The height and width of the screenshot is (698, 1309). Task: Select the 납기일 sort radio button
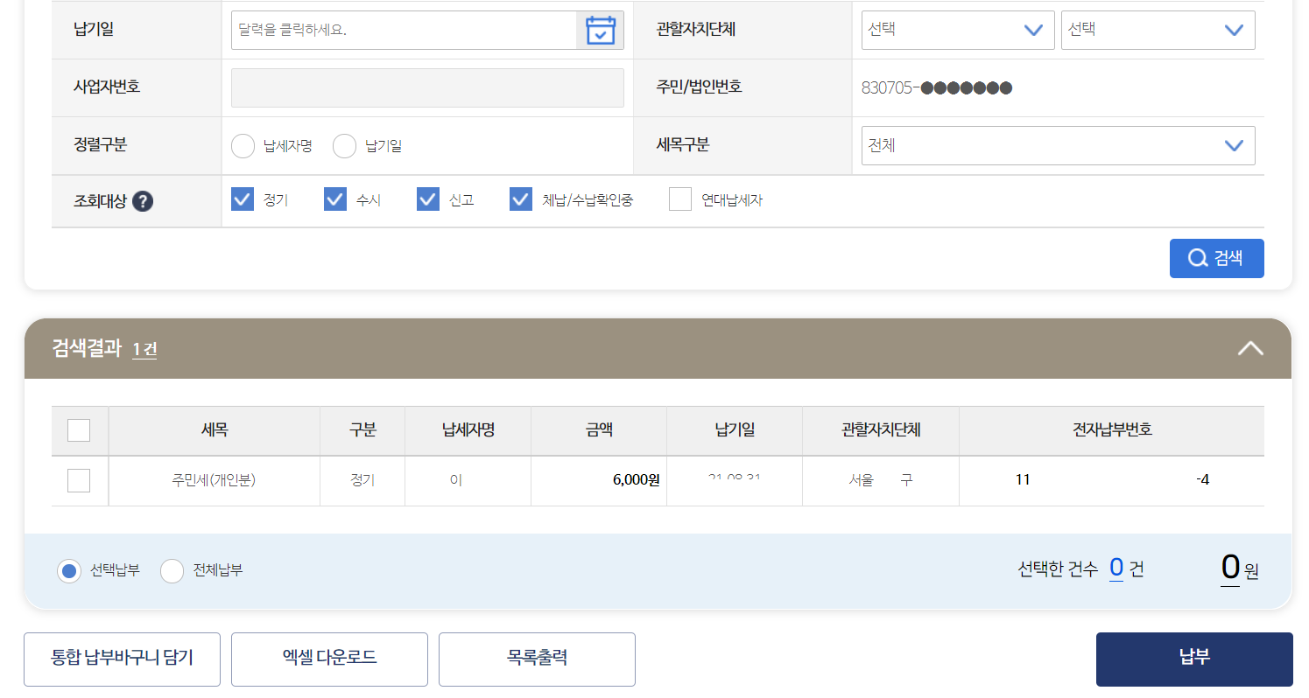(x=345, y=146)
